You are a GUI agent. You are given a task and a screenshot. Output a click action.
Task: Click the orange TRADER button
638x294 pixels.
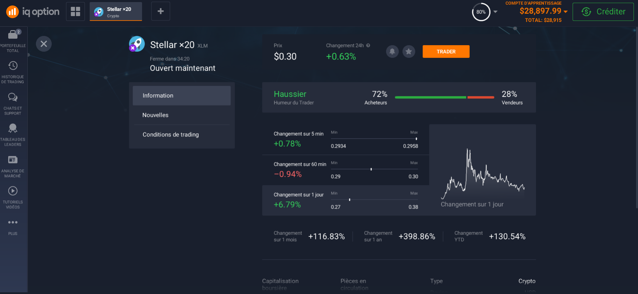446,52
